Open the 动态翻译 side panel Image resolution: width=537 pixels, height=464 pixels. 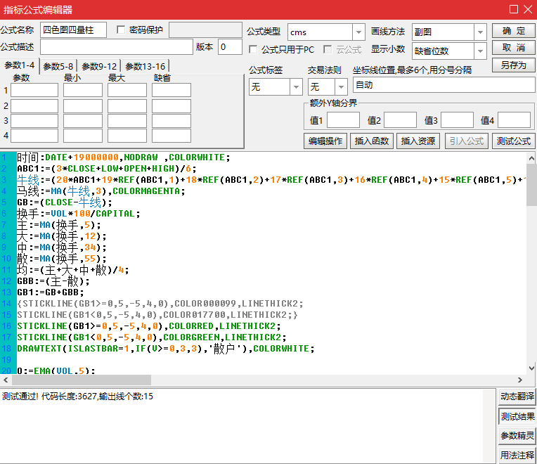coord(517,397)
